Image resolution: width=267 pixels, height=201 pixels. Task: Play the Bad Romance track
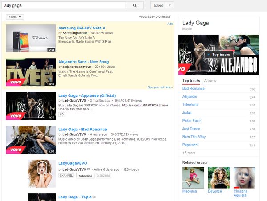[218, 89]
